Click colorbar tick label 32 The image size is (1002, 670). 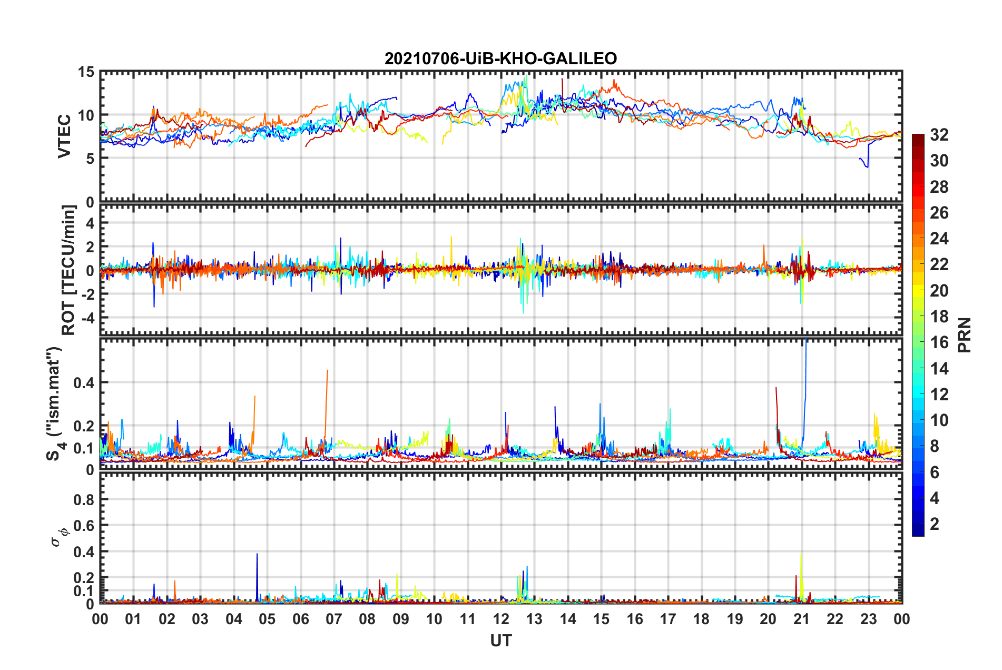tap(939, 135)
